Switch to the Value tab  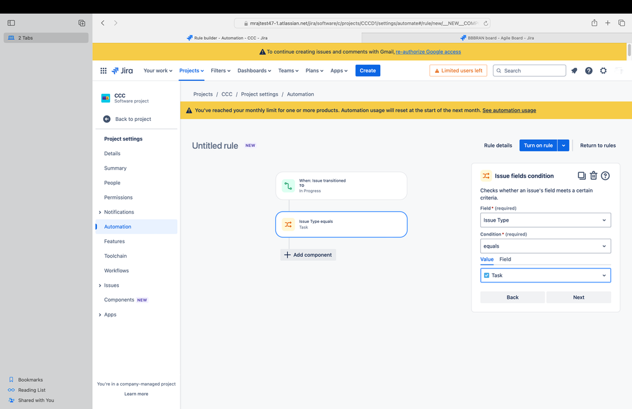(487, 260)
